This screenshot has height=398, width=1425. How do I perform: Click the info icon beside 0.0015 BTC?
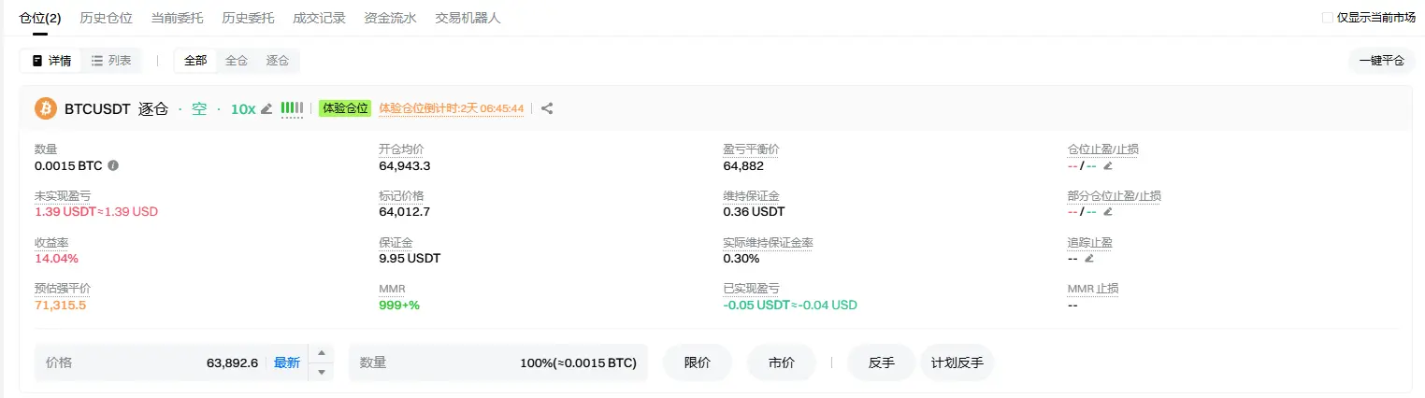[x=113, y=165]
